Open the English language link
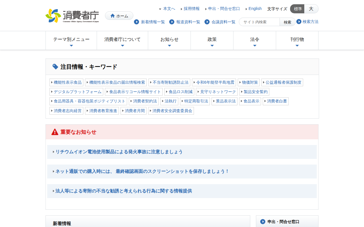The image size is (364, 227). coord(255,9)
